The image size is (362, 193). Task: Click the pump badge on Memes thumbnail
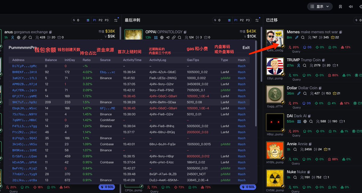click(283, 46)
